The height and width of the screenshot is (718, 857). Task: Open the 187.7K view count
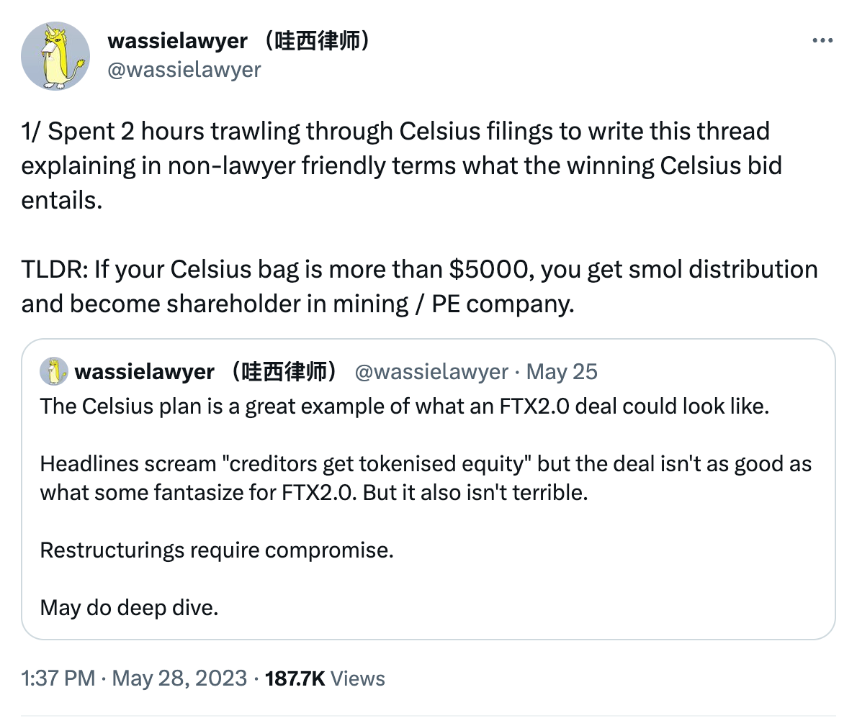pyautogui.click(x=295, y=678)
